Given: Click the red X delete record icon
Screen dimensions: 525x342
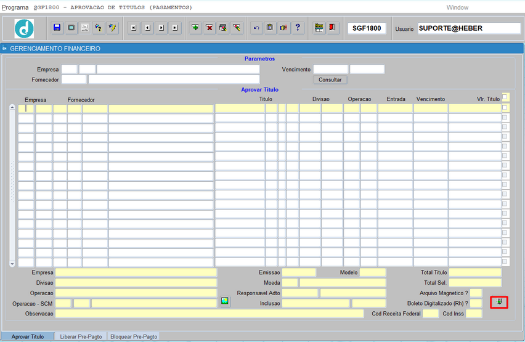Looking at the screenshot, I should click(x=210, y=28).
